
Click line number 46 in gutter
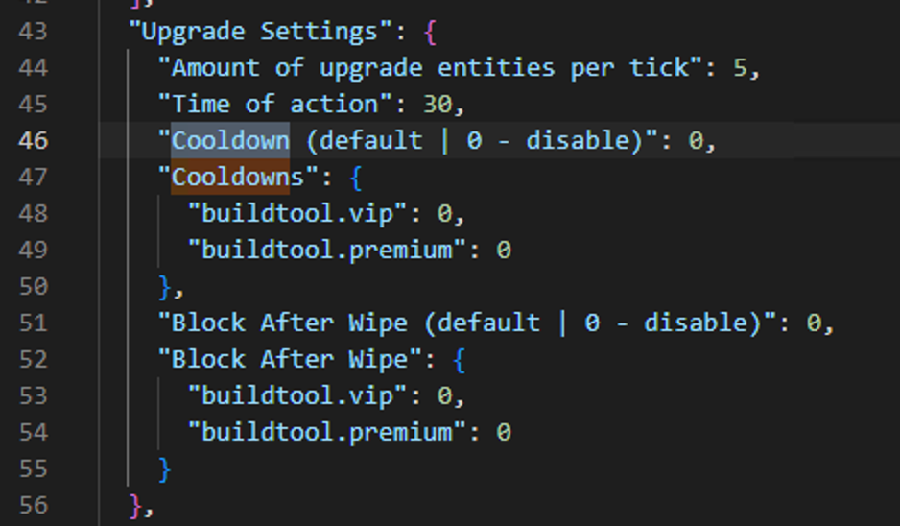(33, 141)
